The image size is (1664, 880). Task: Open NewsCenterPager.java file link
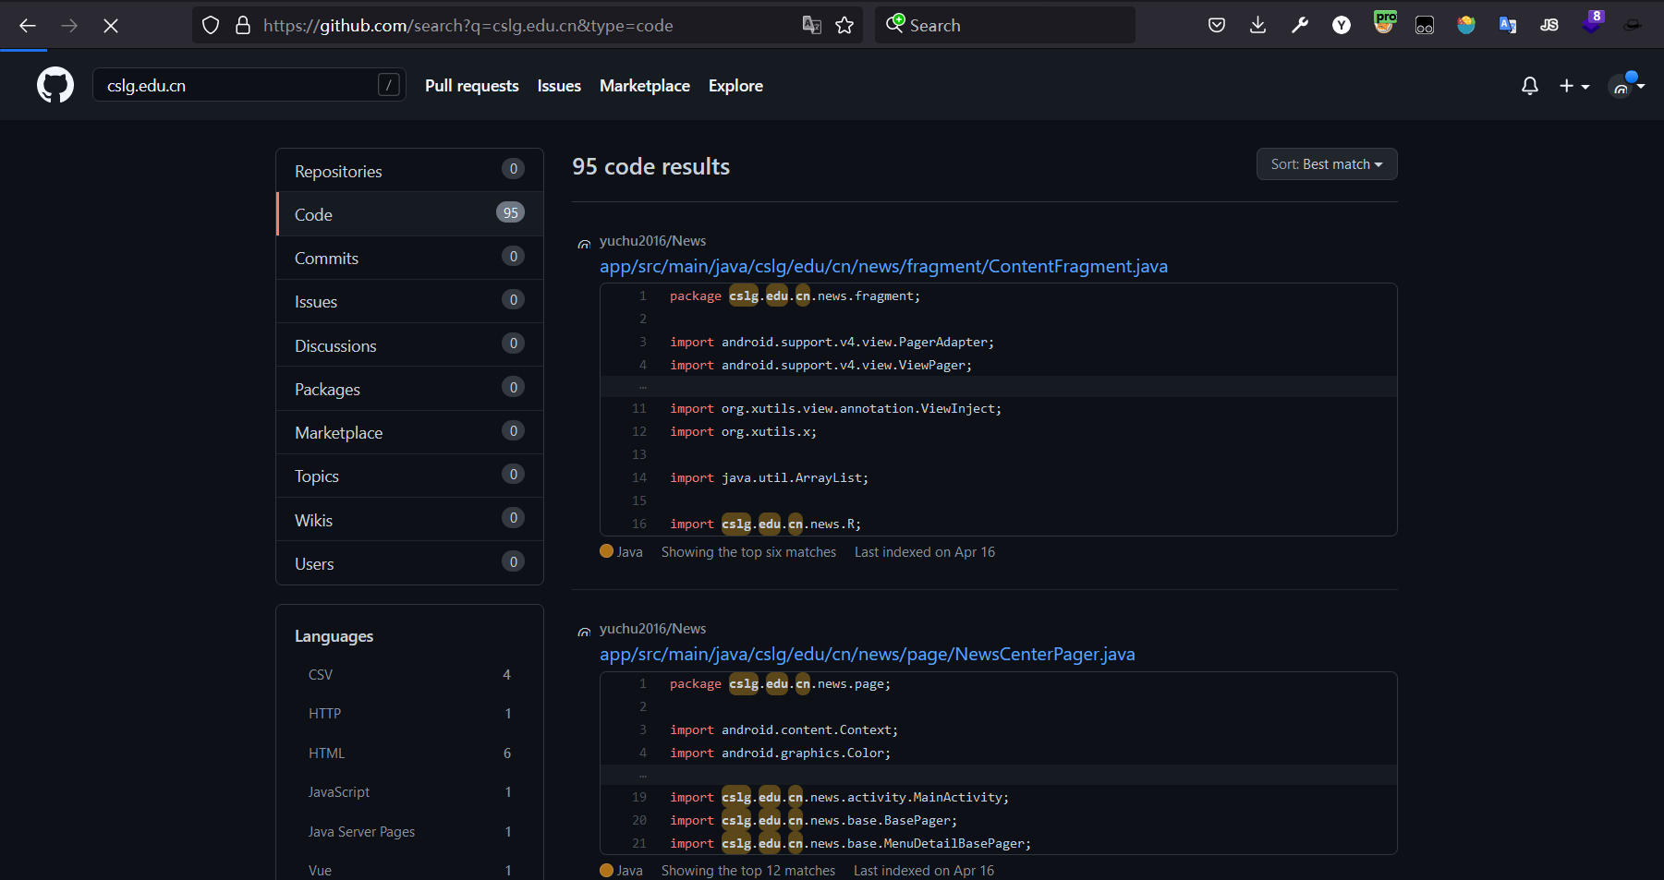pyautogui.click(x=867, y=654)
